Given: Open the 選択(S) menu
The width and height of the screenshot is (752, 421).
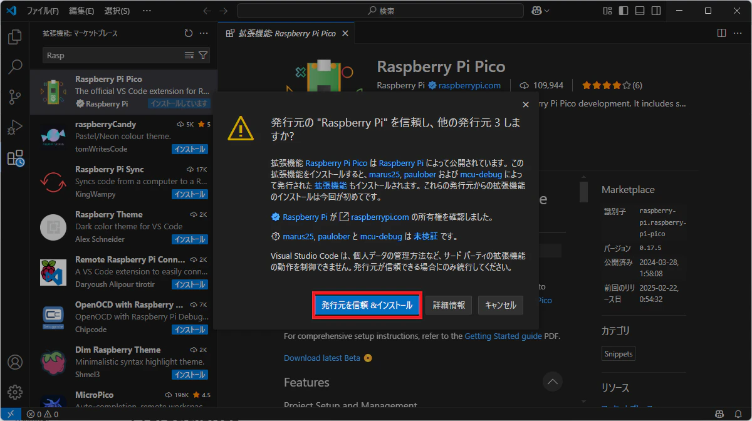Looking at the screenshot, I should coord(117,11).
